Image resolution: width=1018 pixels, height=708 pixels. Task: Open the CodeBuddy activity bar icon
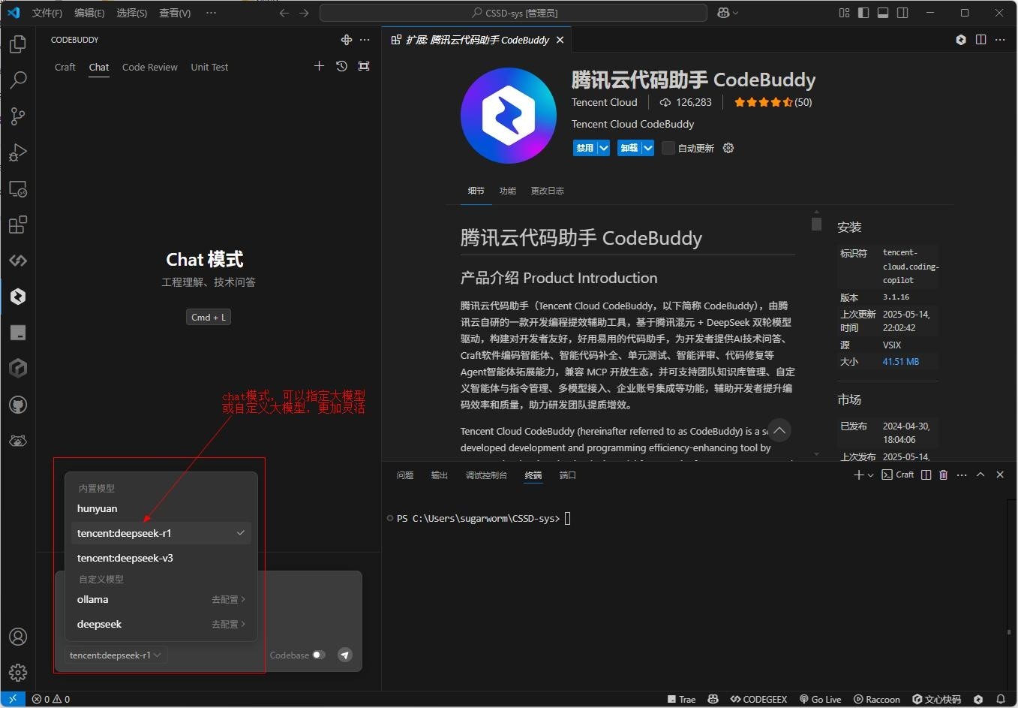click(18, 297)
